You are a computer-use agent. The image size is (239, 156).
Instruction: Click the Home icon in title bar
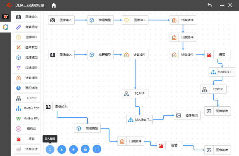(x=54, y=5)
